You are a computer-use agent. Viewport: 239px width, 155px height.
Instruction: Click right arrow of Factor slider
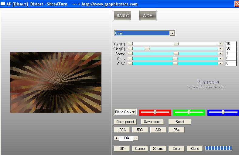tap(220, 54)
